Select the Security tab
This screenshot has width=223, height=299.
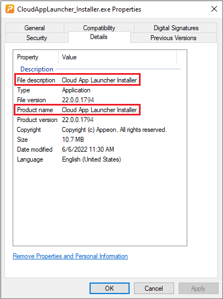coord(37,38)
